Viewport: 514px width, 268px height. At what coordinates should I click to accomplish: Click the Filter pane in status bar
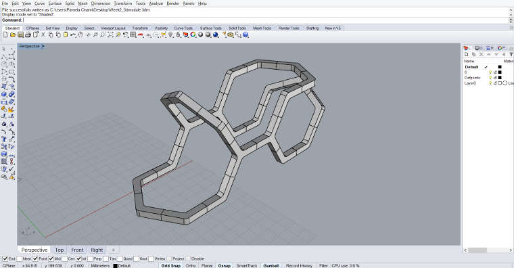[x=323, y=266]
